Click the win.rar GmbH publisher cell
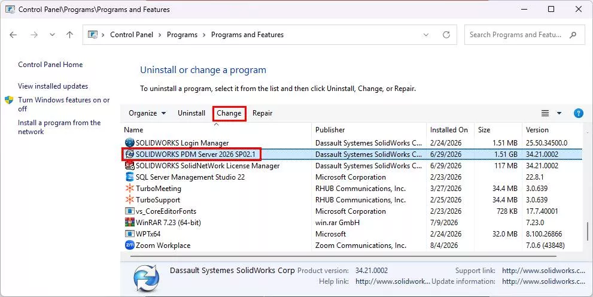This screenshot has height=297, width=593. (337, 223)
